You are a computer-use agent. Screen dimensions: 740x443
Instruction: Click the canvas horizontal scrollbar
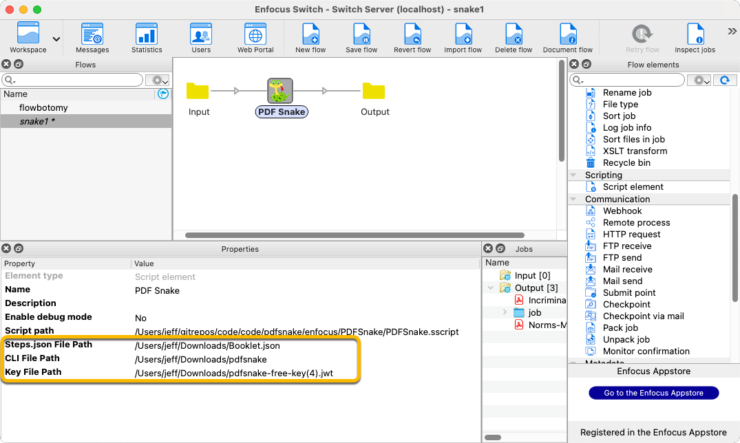coord(355,235)
